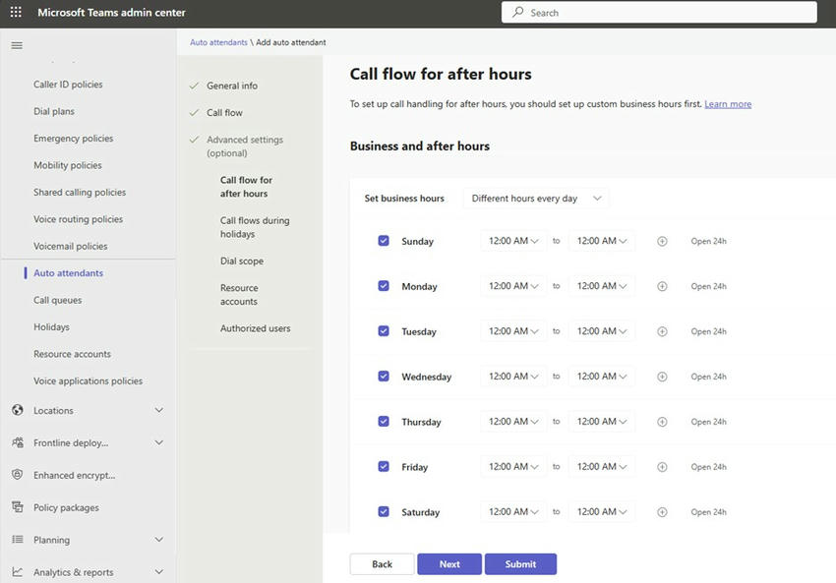Open the app launcher waffle icon
The height and width of the screenshot is (583, 836).
point(16,13)
